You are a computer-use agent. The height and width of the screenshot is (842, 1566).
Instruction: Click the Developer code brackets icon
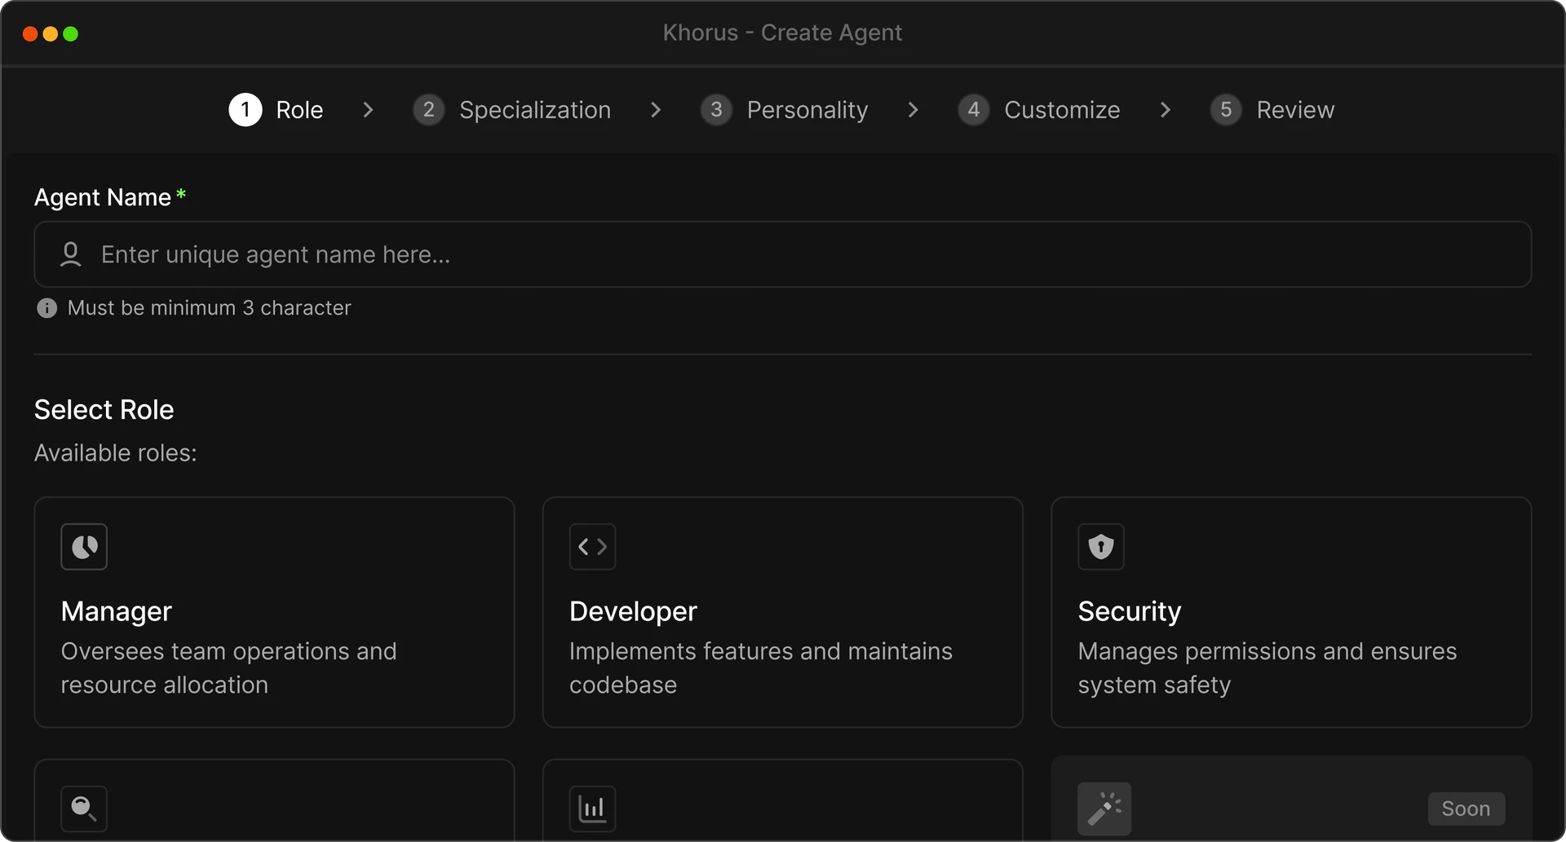[592, 547]
